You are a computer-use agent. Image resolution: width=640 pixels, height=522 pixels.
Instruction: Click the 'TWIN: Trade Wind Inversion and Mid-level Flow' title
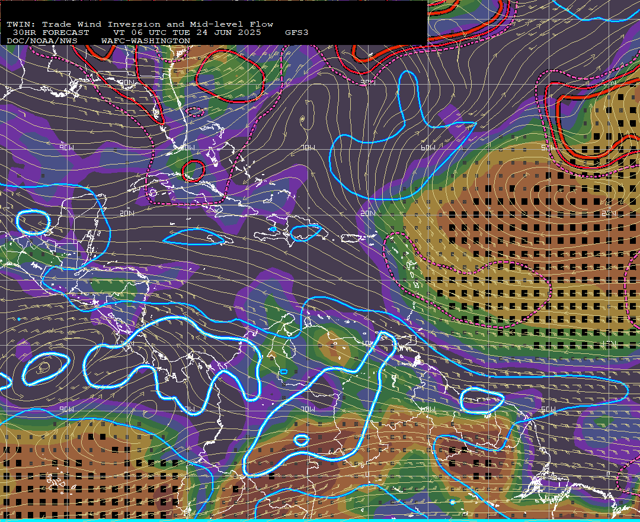140,24
